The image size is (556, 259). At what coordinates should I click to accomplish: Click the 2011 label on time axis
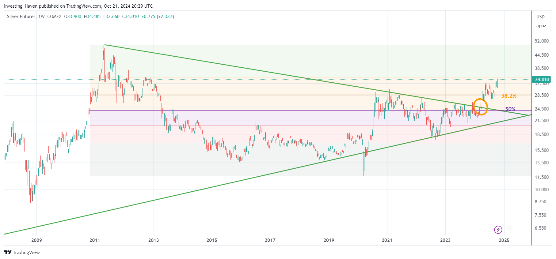click(x=95, y=240)
